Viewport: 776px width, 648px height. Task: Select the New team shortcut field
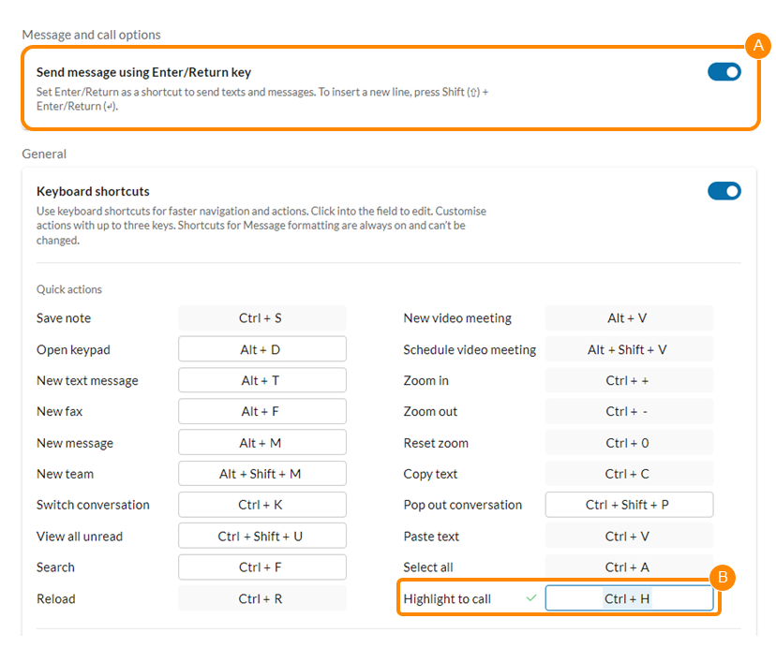click(261, 473)
